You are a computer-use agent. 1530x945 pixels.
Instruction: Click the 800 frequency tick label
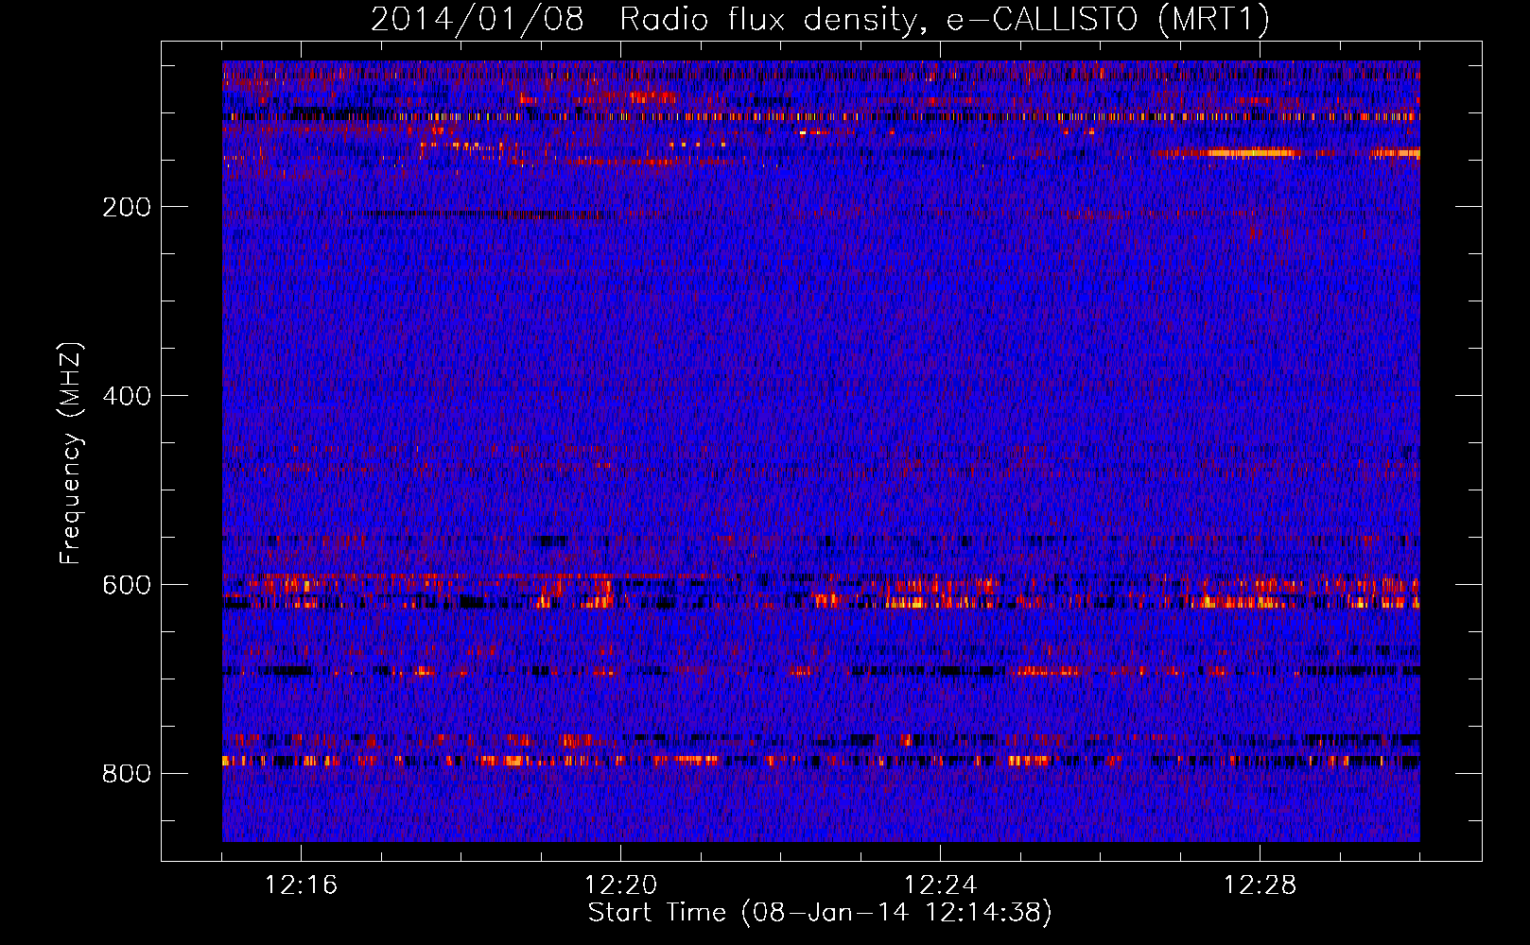127,774
